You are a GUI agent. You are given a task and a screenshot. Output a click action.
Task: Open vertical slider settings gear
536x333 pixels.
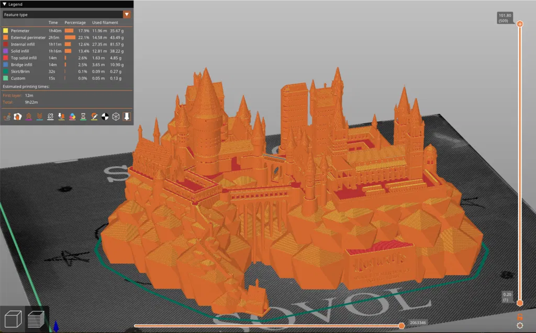(520, 326)
